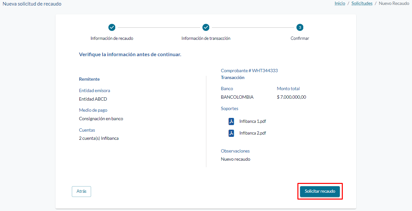The image size is (412, 211).
Task: Click Verifique la información antes de continuar heading
Action: tap(130, 54)
